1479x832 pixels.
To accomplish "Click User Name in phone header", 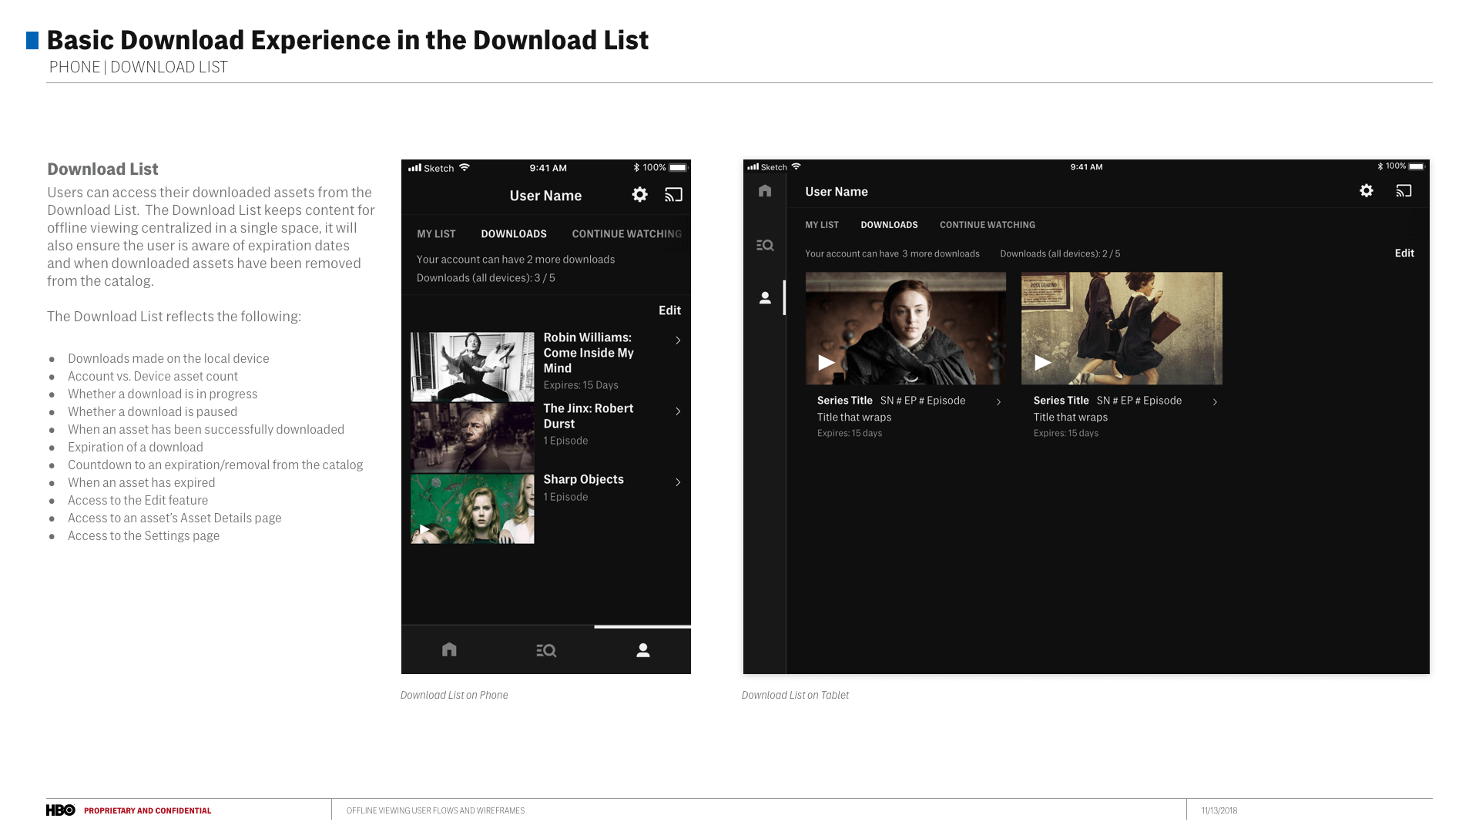I will [545, 196].
